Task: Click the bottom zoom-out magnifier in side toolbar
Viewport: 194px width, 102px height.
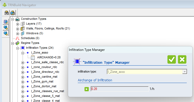Action: click(6, 33)
